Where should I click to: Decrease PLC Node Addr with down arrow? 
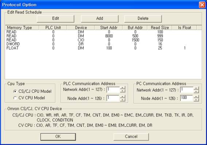123,100
